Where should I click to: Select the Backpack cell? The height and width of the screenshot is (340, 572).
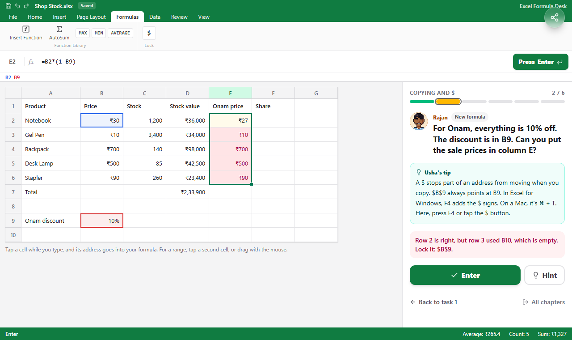tap(51, 149)
